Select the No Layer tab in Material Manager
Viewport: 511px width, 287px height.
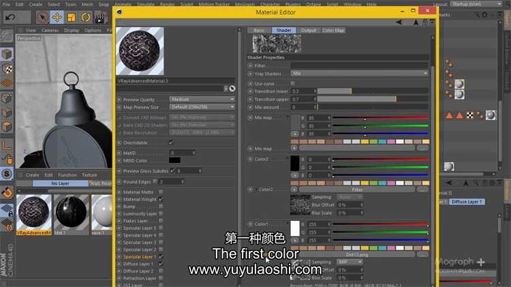pyautogui.click(x=60, y=183)
